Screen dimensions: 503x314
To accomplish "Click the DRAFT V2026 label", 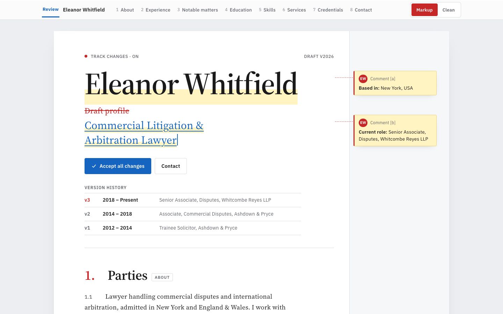I will coord(319,57).
